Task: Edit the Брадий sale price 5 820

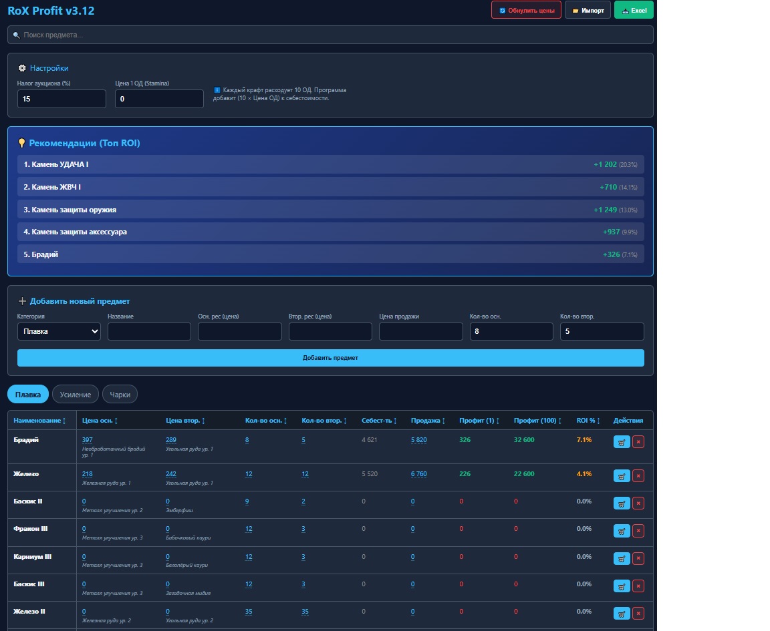Action: pos(418,440)
